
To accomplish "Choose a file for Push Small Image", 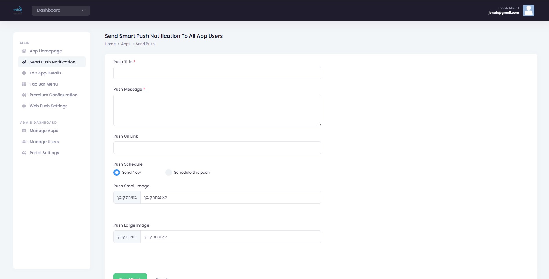I will click(x=127, y=198).
